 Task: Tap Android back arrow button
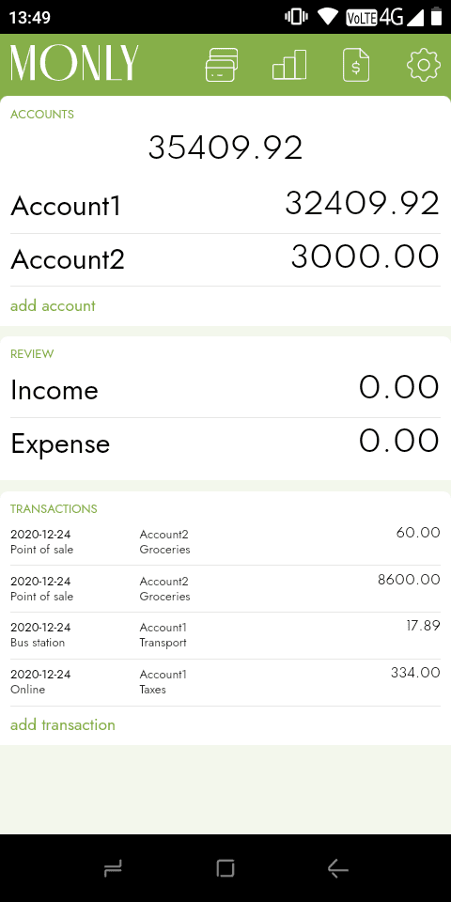click(338, 868)
